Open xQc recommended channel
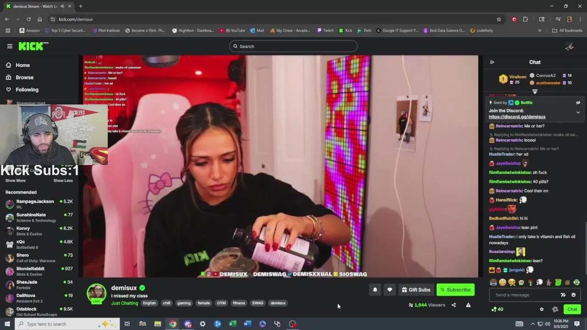 click(40, 244)
